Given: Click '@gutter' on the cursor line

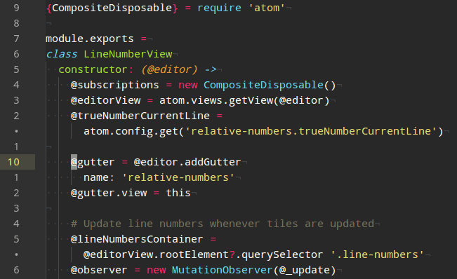Looking at the screenshot, I should (93, 162).
